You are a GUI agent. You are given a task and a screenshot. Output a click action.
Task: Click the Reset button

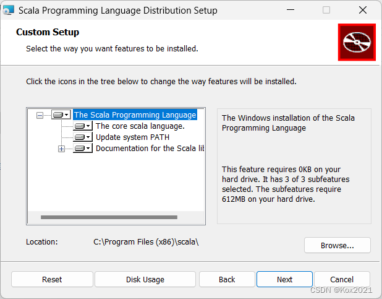pos(52,279)
